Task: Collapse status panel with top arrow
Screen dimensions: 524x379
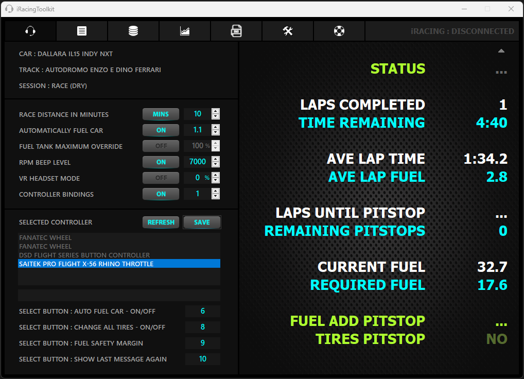Action: point(501,51)
